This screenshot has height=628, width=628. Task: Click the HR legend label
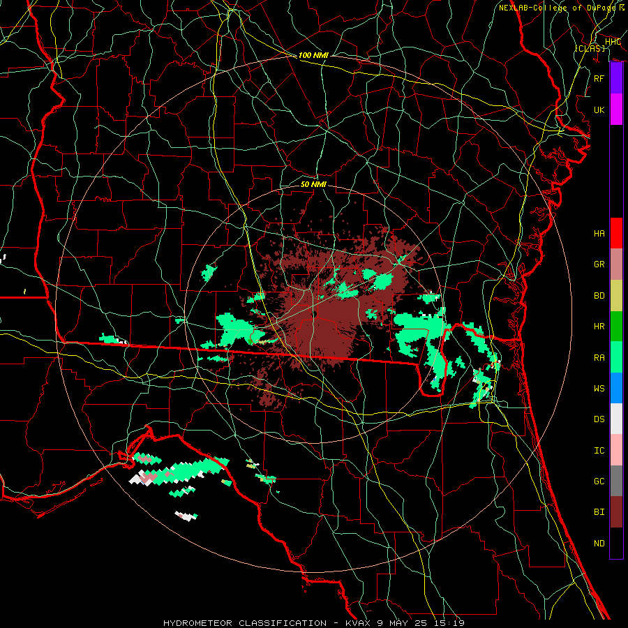point(599,327)
